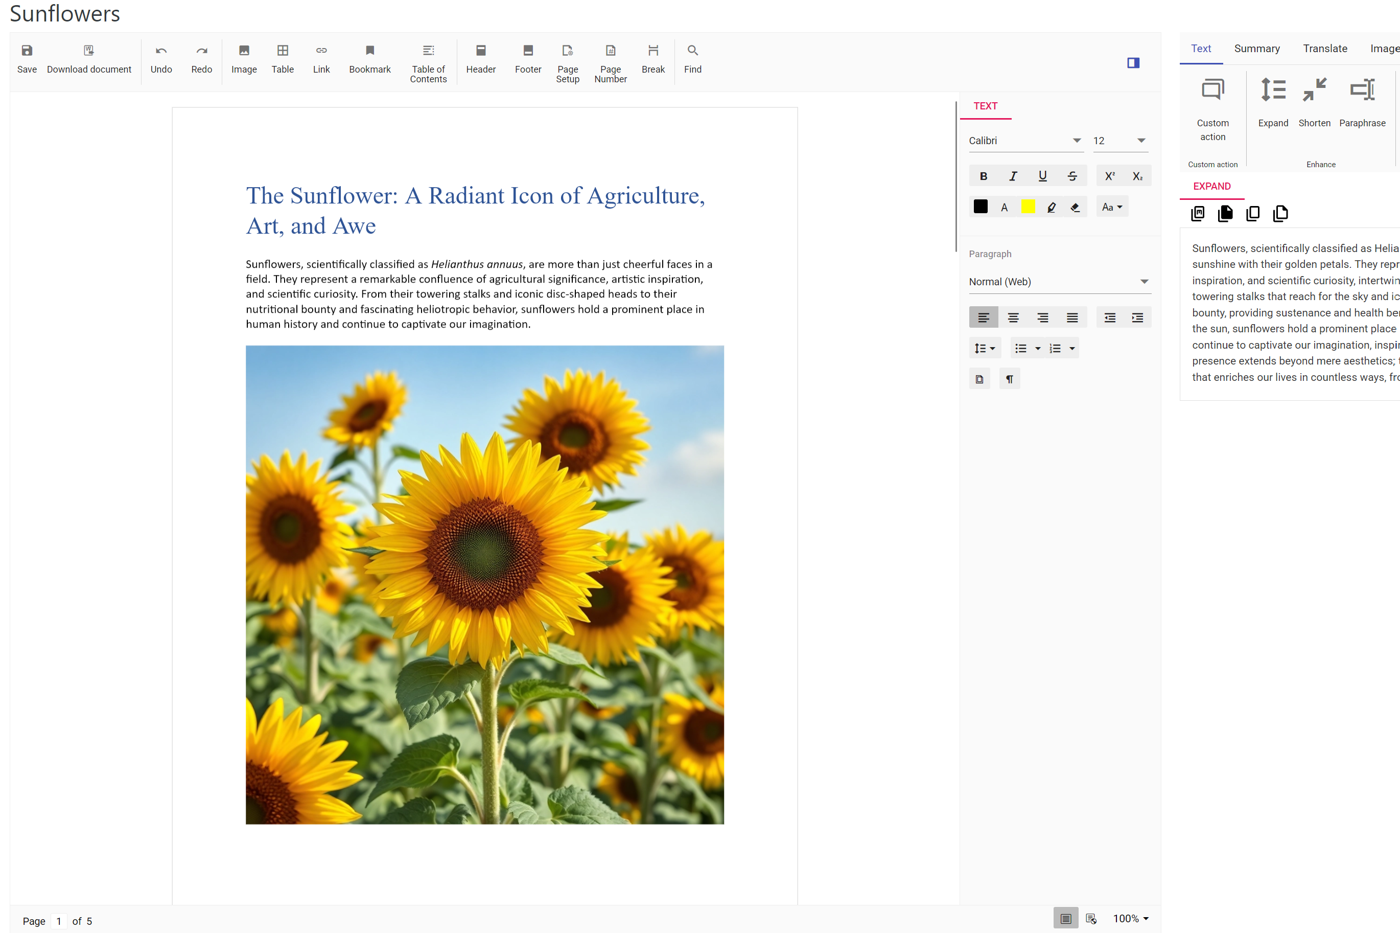The width and height of the screenshot is (1400, 933).
Task: Click the Paraphrase button
Action: pyautogui.click(x=1362, y=102)
